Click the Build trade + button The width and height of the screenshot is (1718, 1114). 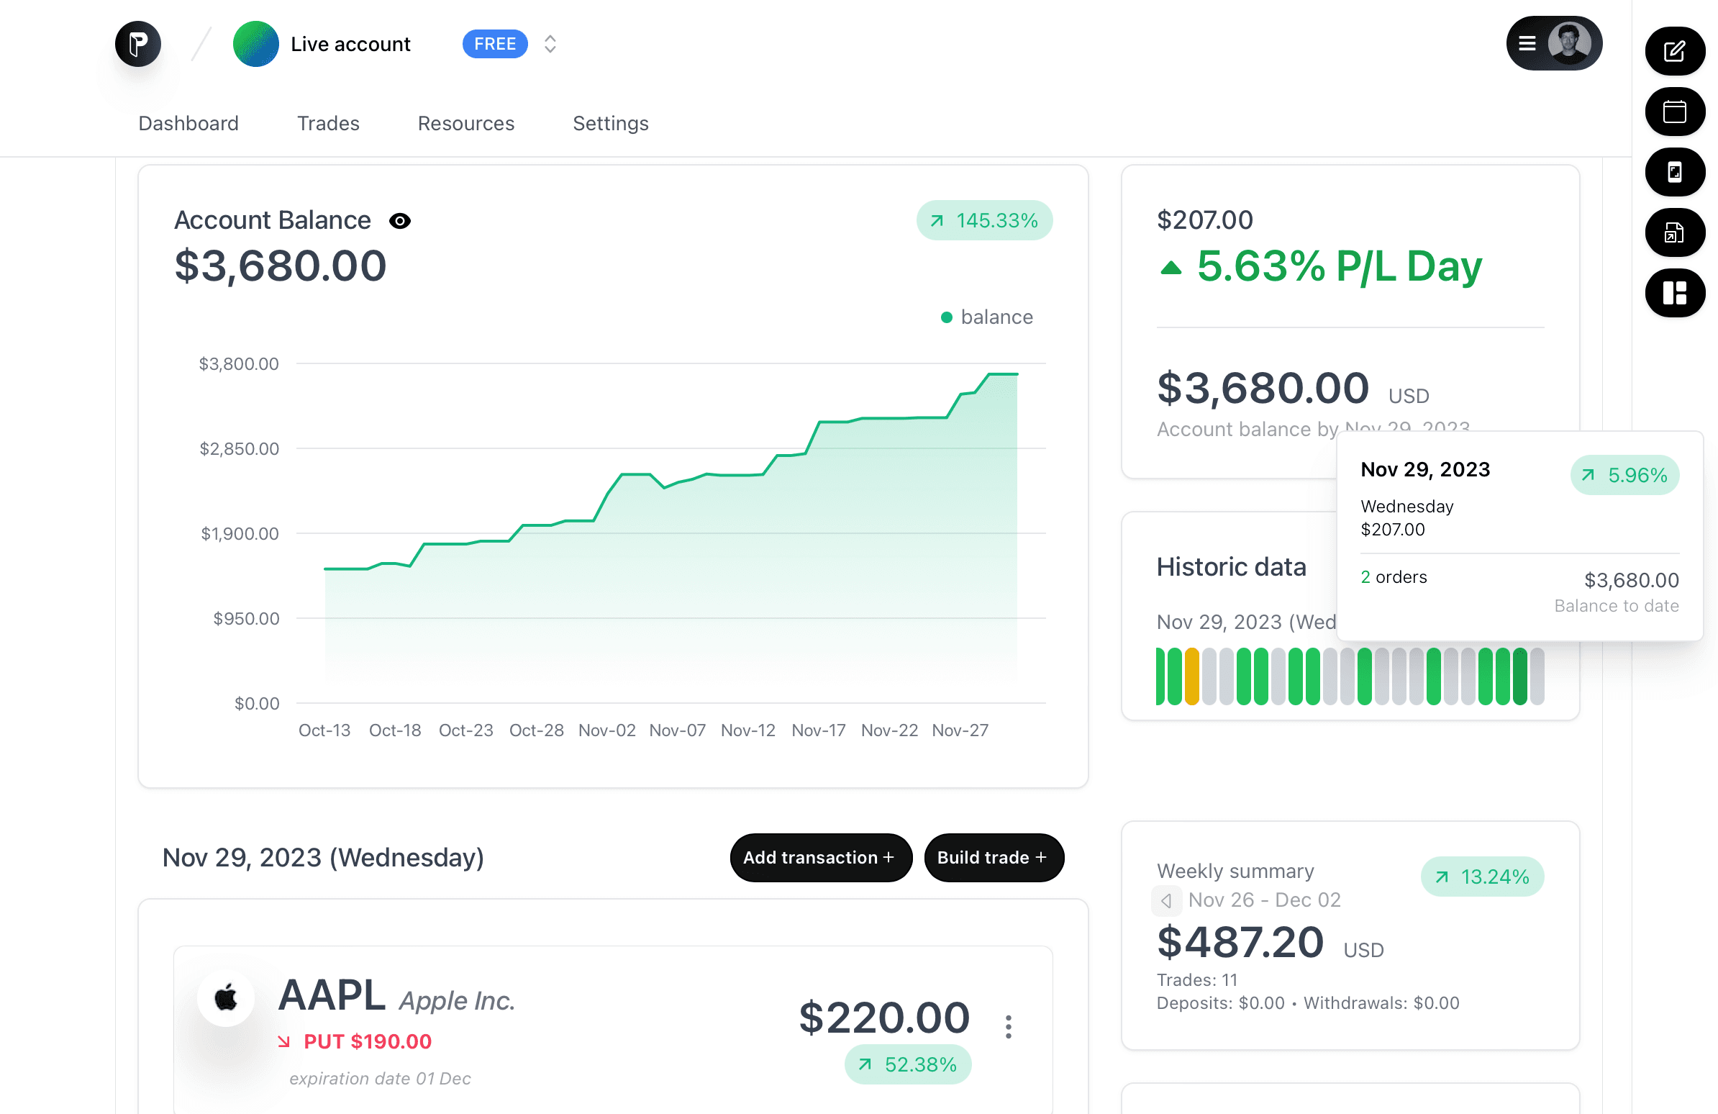(x=994, y=858)
